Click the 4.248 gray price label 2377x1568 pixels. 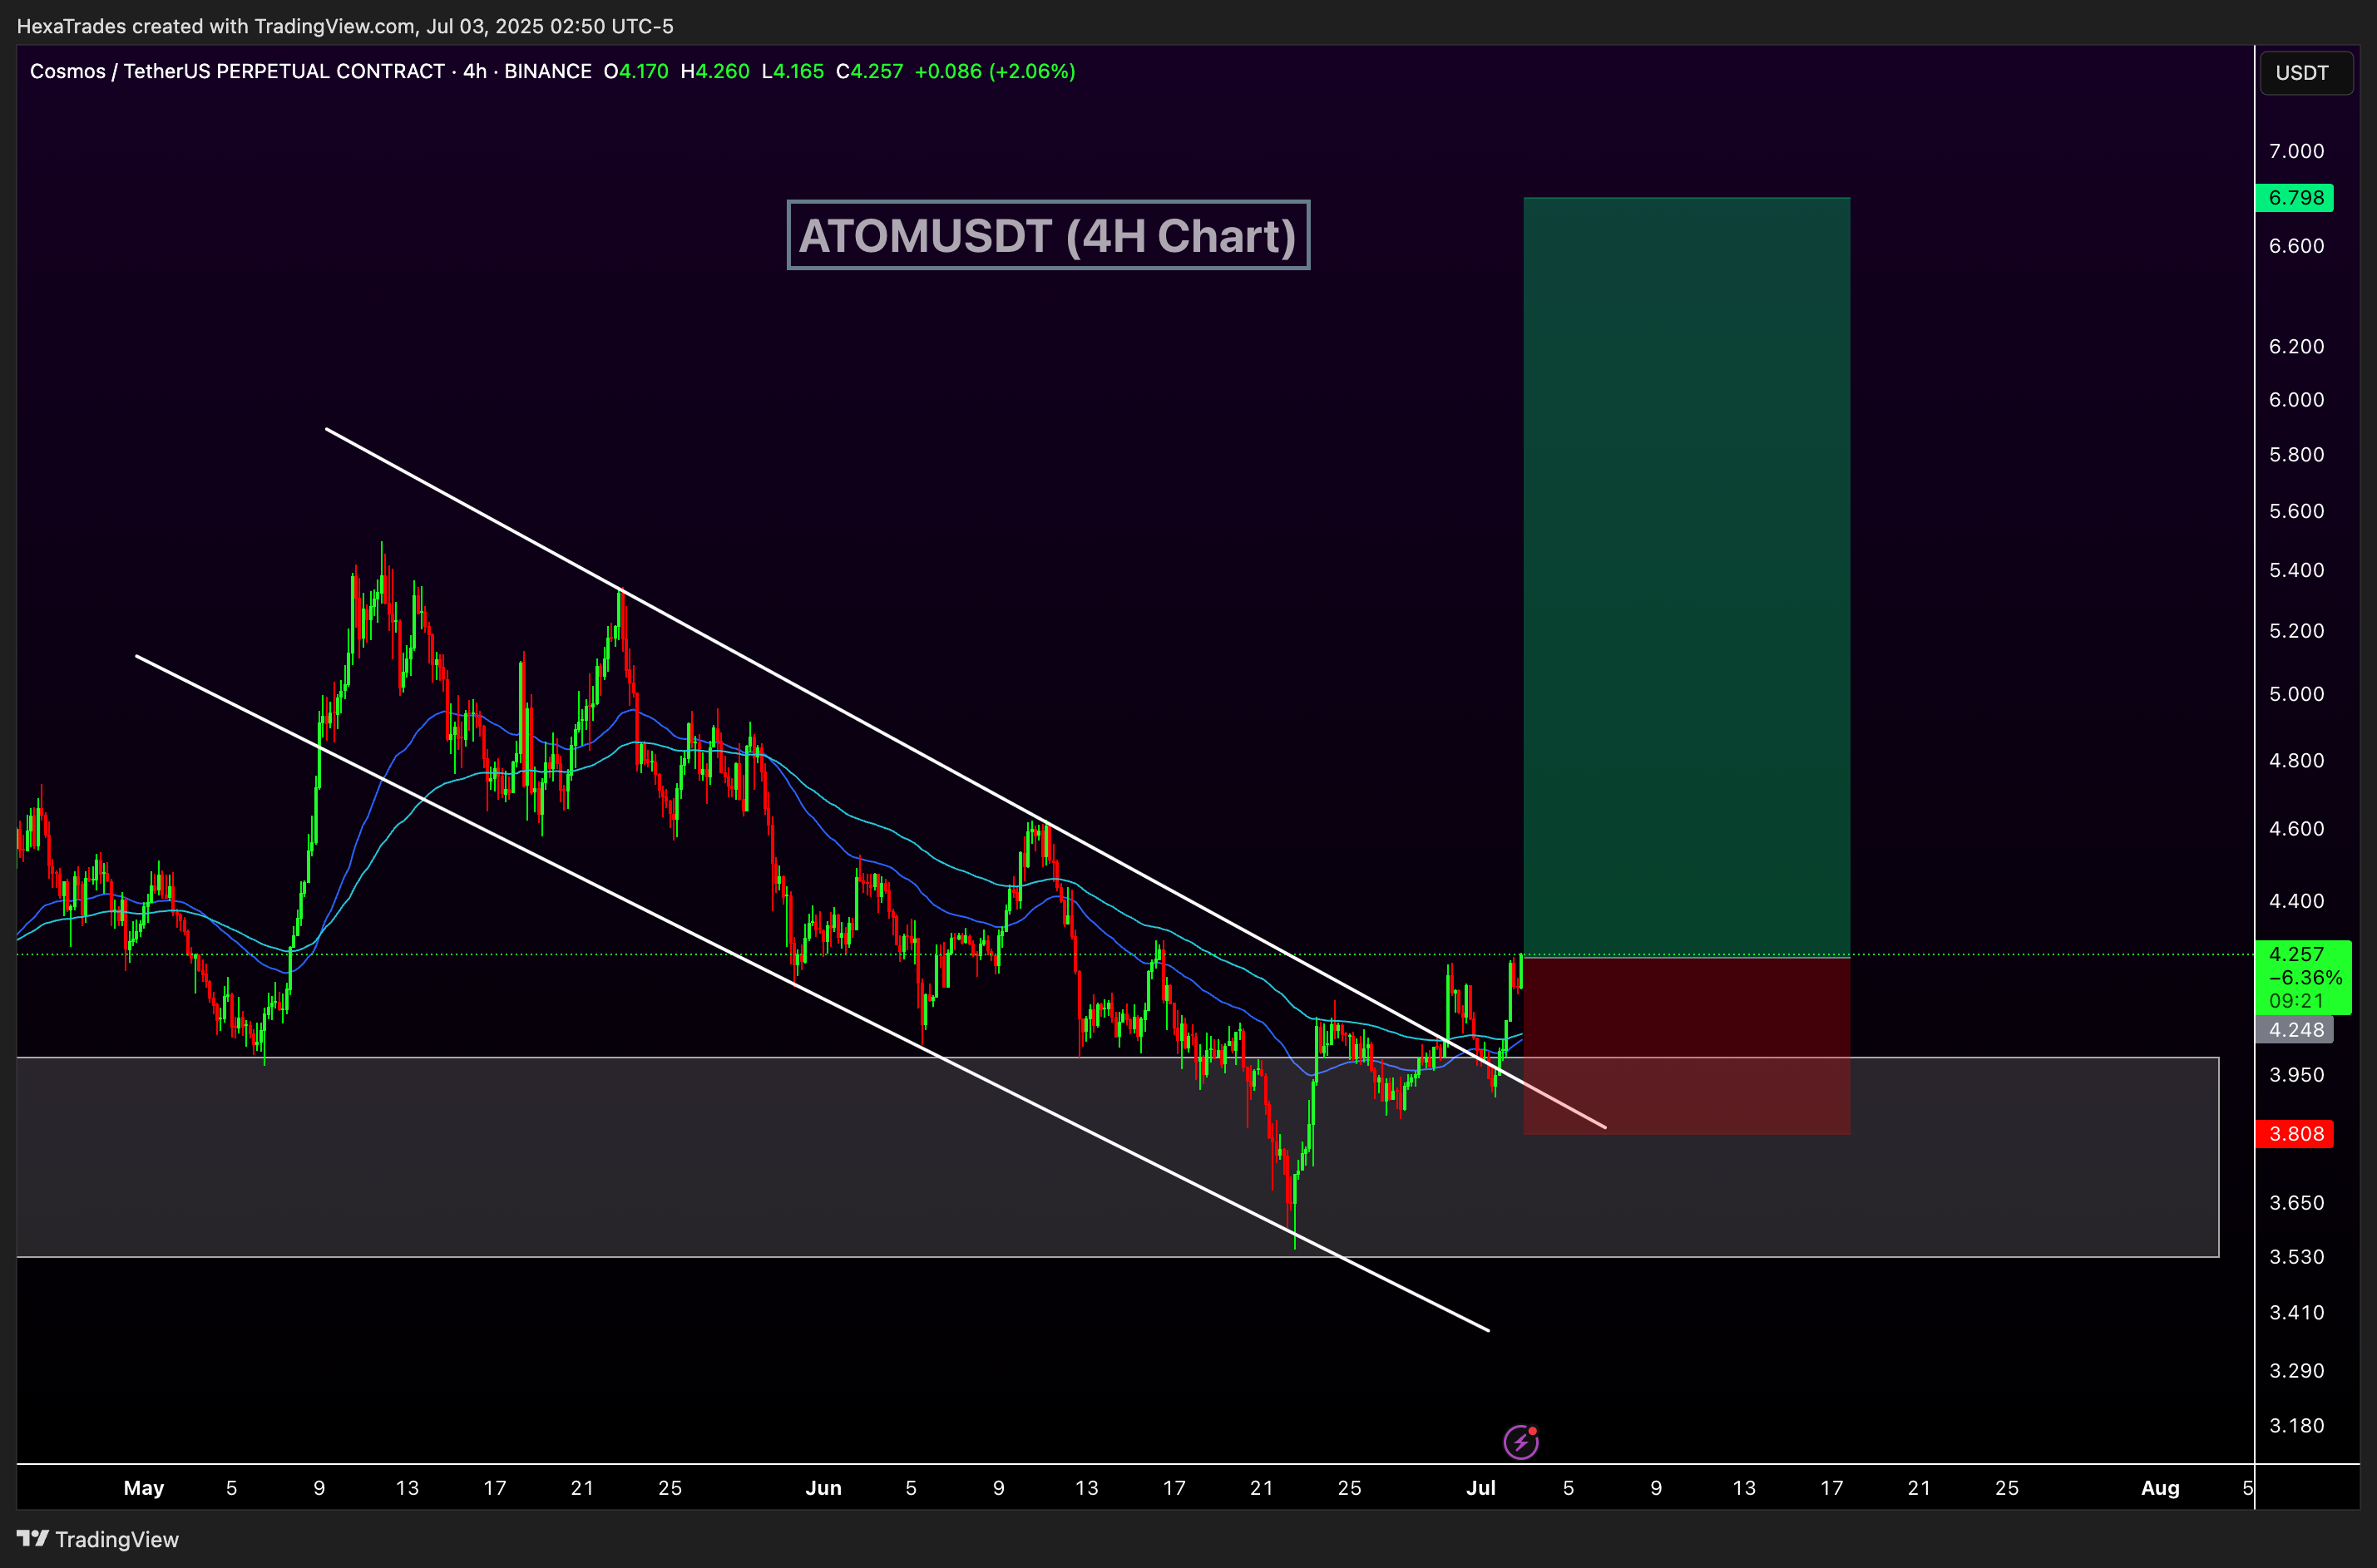pos(2294,1030)
